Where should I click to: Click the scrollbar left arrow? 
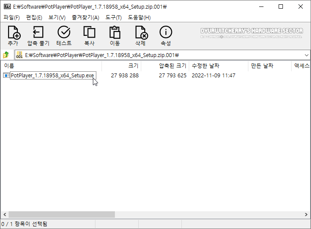point(5,214)
